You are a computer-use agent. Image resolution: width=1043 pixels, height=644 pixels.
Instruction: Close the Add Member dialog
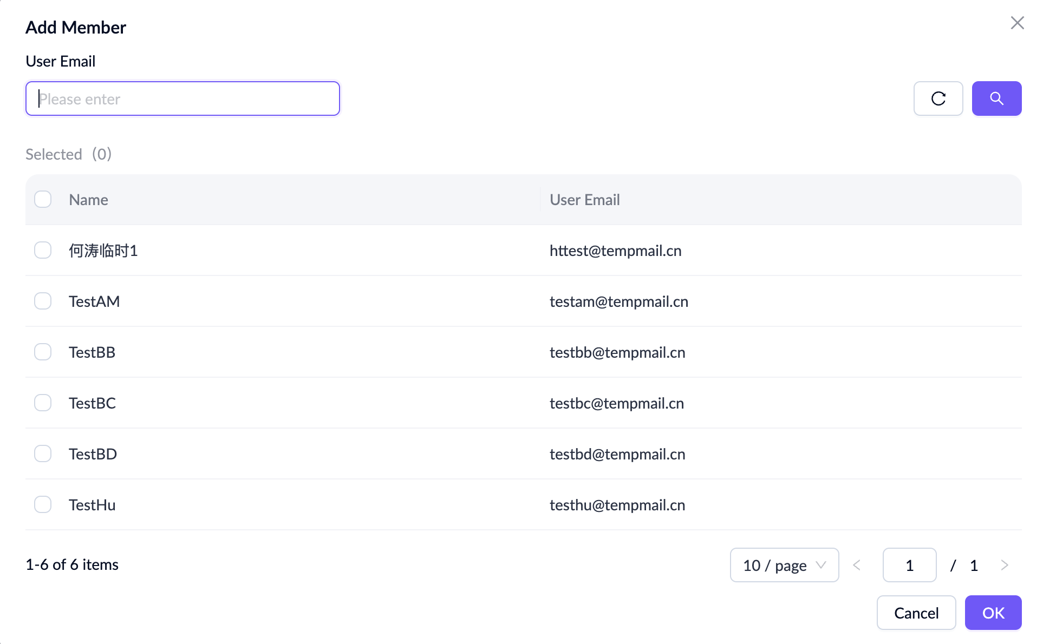1016,23
